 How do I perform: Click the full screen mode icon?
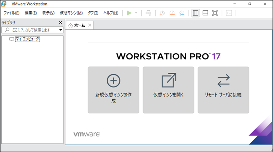coord(215,13)
